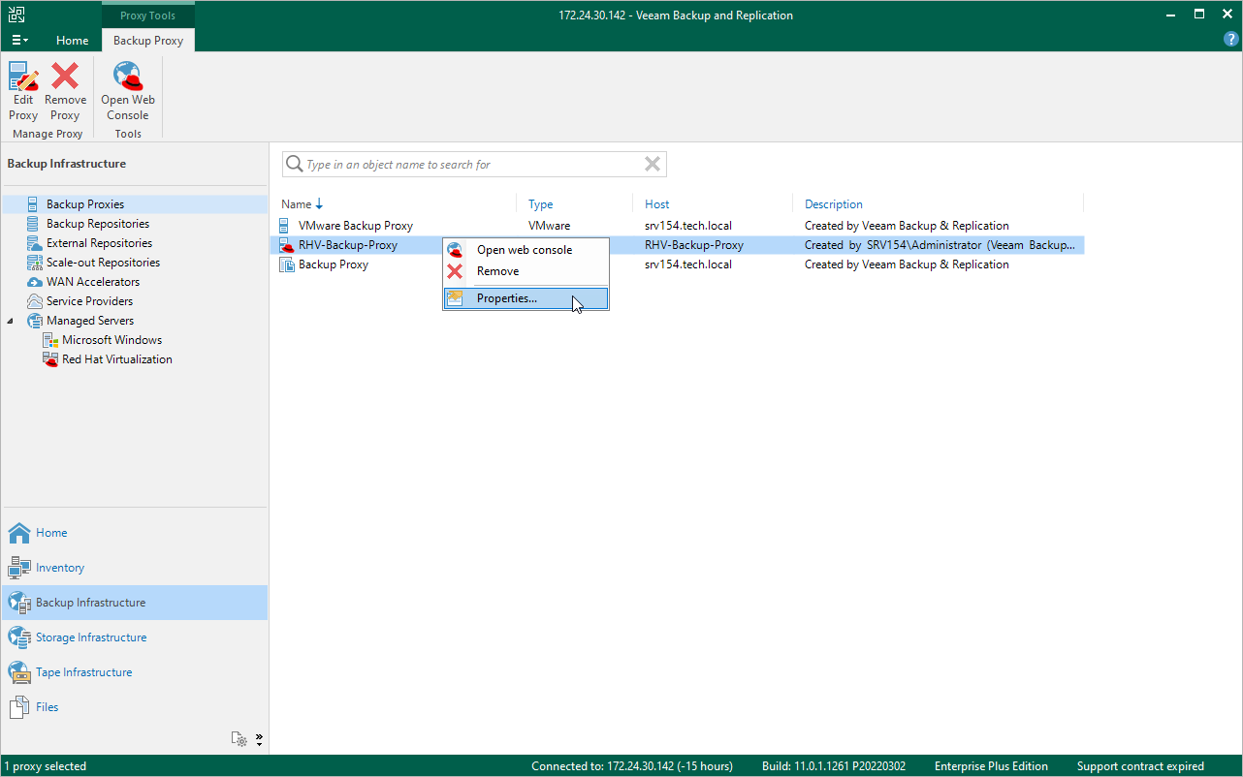Select the External Repositories tree node
This screenshot has height=777, width=1243.
click(100, 243)
